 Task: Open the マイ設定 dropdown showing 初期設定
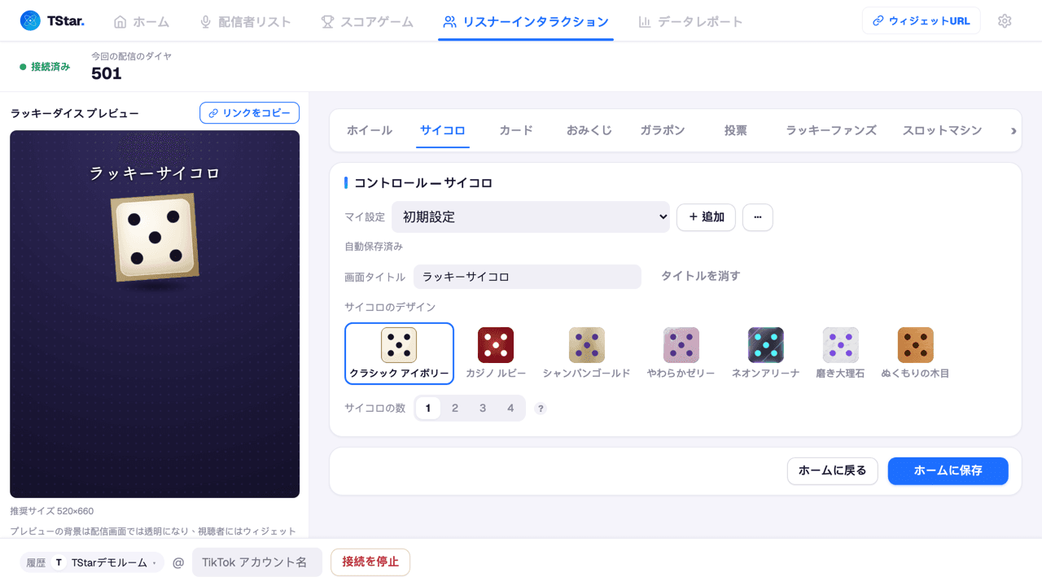[x=531, y=217]
